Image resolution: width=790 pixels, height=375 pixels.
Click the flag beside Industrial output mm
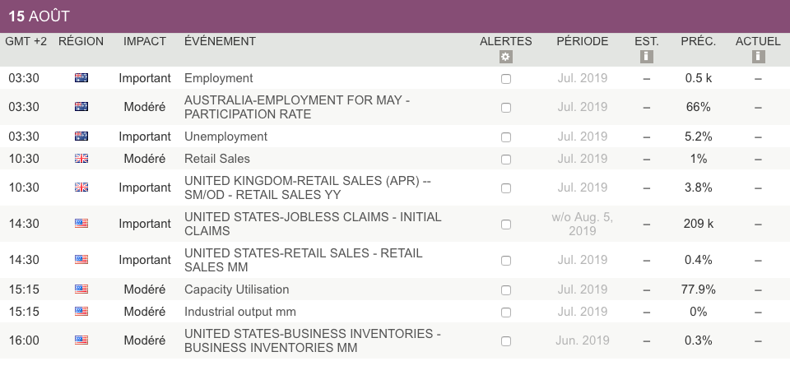81,312
